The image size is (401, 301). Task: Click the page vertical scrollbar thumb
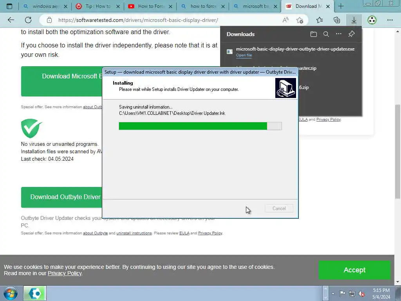coord(397,152)
